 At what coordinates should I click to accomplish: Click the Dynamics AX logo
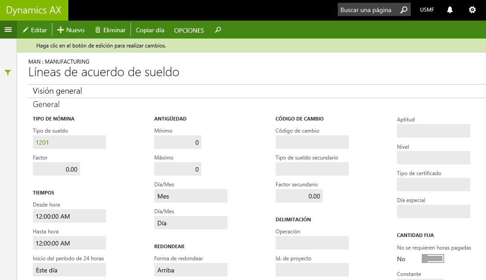[x=34, y=10]
